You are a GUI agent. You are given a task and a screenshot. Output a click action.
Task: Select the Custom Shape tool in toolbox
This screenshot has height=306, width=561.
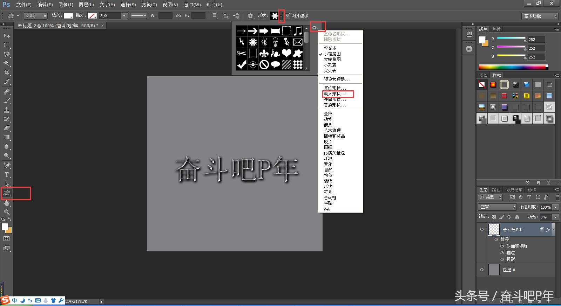coord(7,193)
